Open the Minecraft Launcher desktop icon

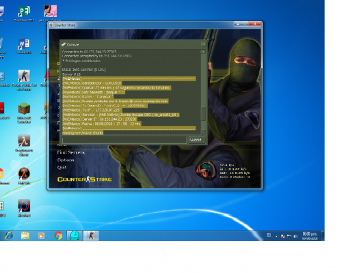tap(24, 113)
